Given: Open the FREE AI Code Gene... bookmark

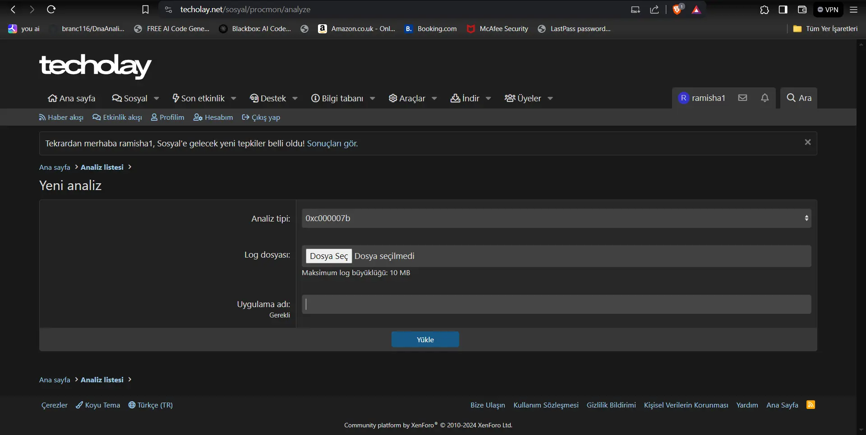Looking at the screenshot, I should [x=172, y=29].
